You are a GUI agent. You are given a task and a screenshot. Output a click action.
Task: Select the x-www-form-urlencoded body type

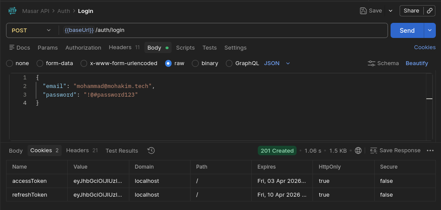(84, 63)
